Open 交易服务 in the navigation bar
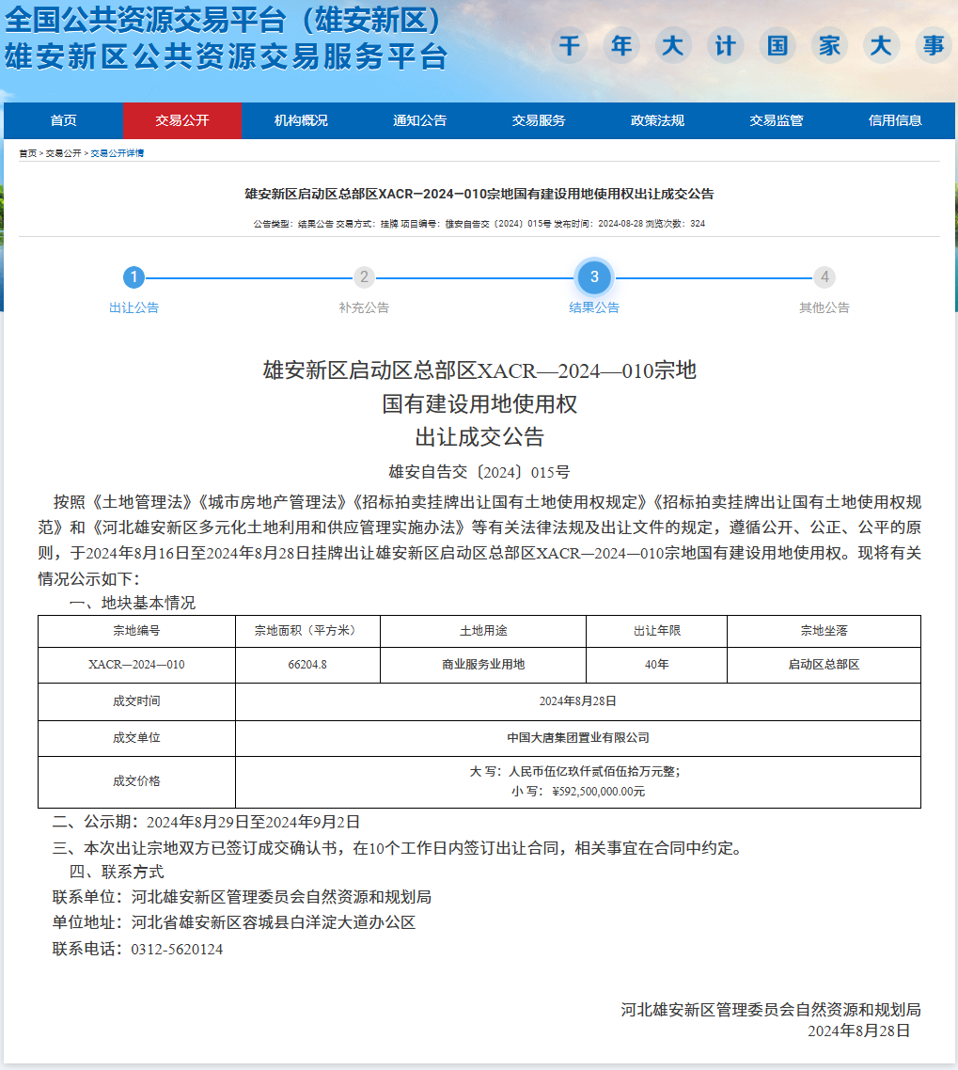 click(539, 120)
